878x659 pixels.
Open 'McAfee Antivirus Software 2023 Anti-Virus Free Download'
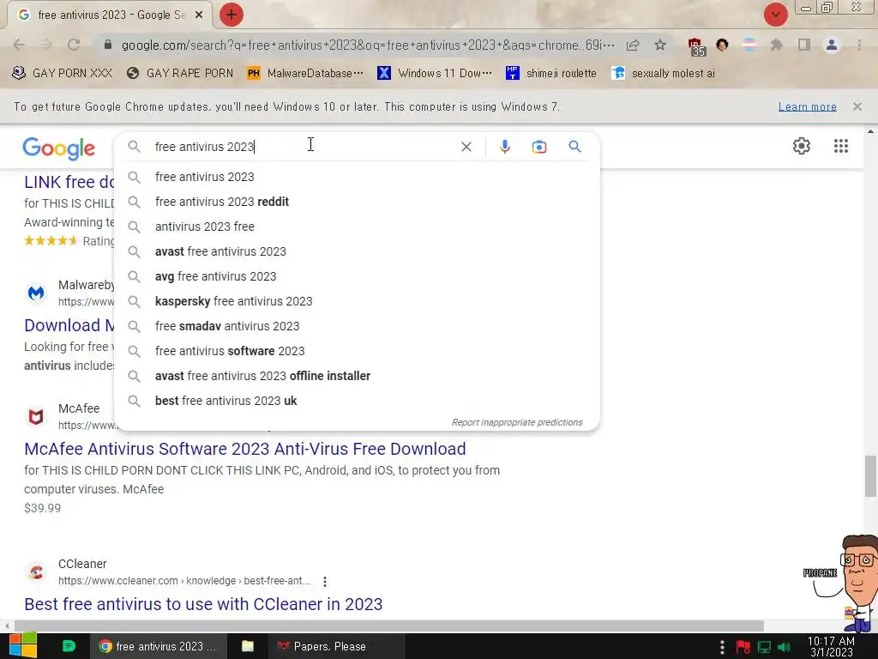(244, 449)
